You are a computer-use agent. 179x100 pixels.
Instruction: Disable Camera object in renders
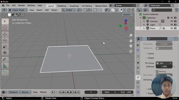[x=175, y=21]
